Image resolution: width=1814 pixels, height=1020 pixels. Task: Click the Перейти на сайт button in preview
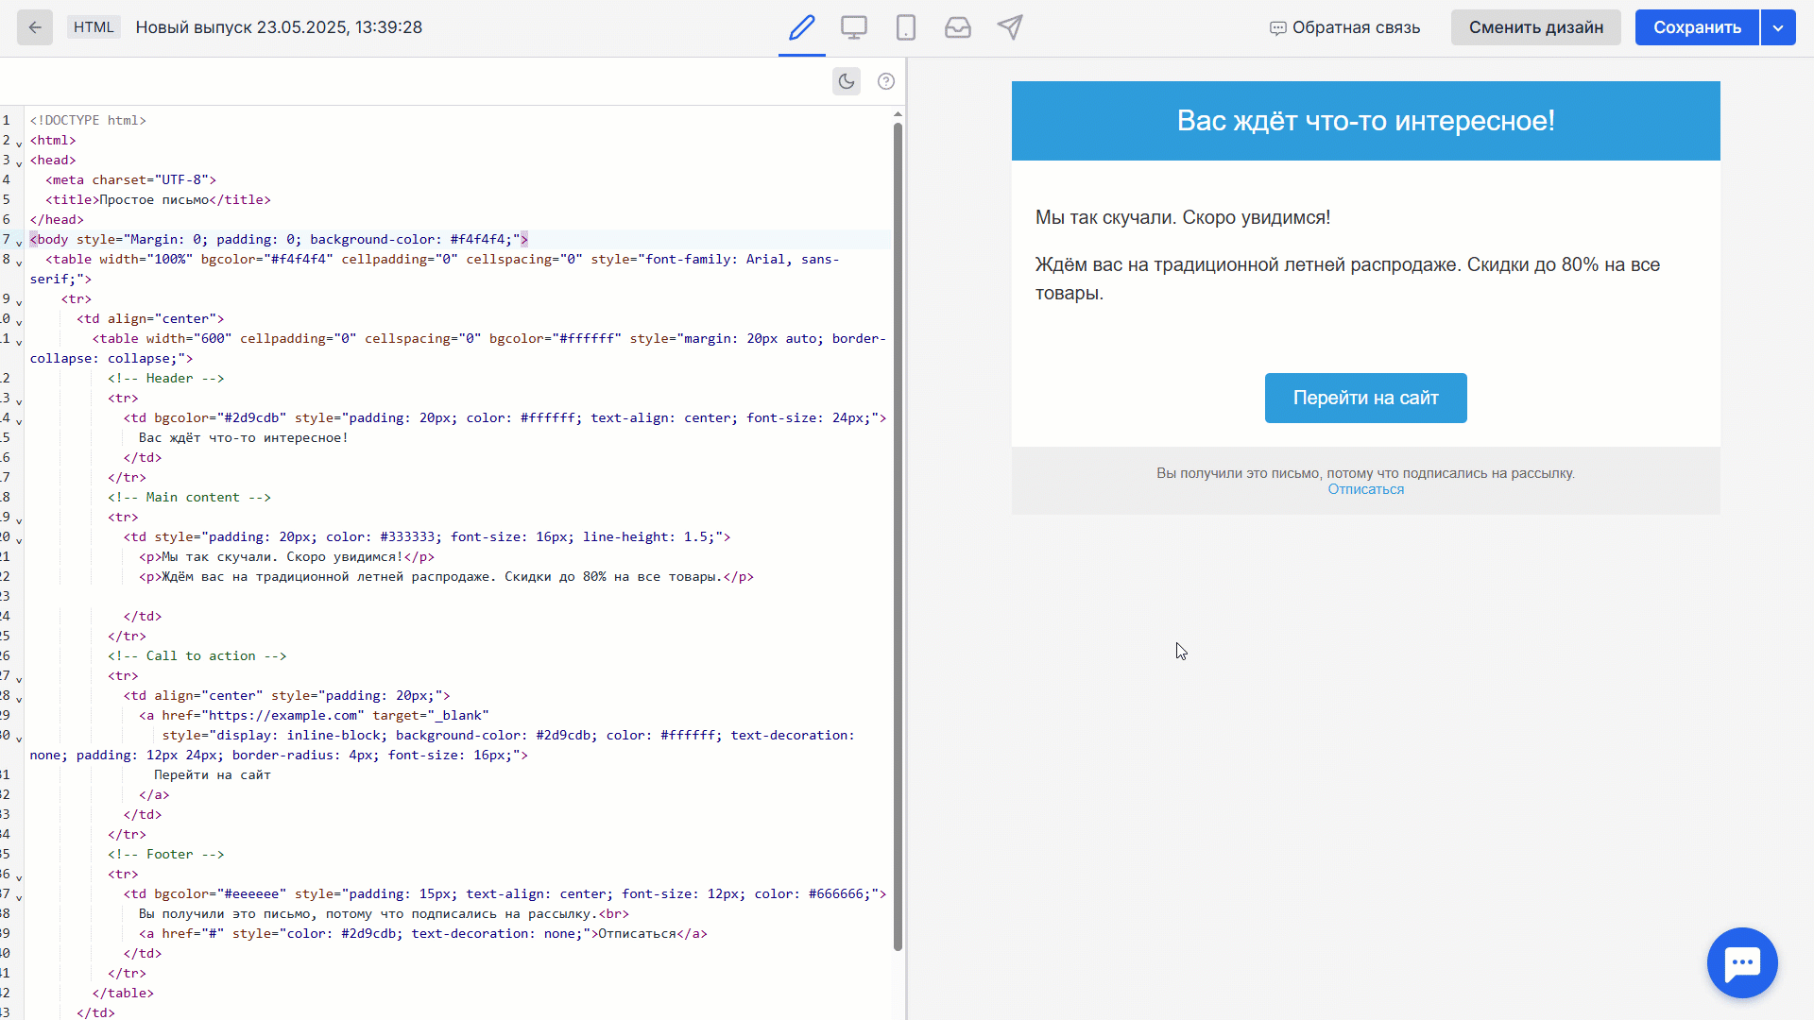1365,398
